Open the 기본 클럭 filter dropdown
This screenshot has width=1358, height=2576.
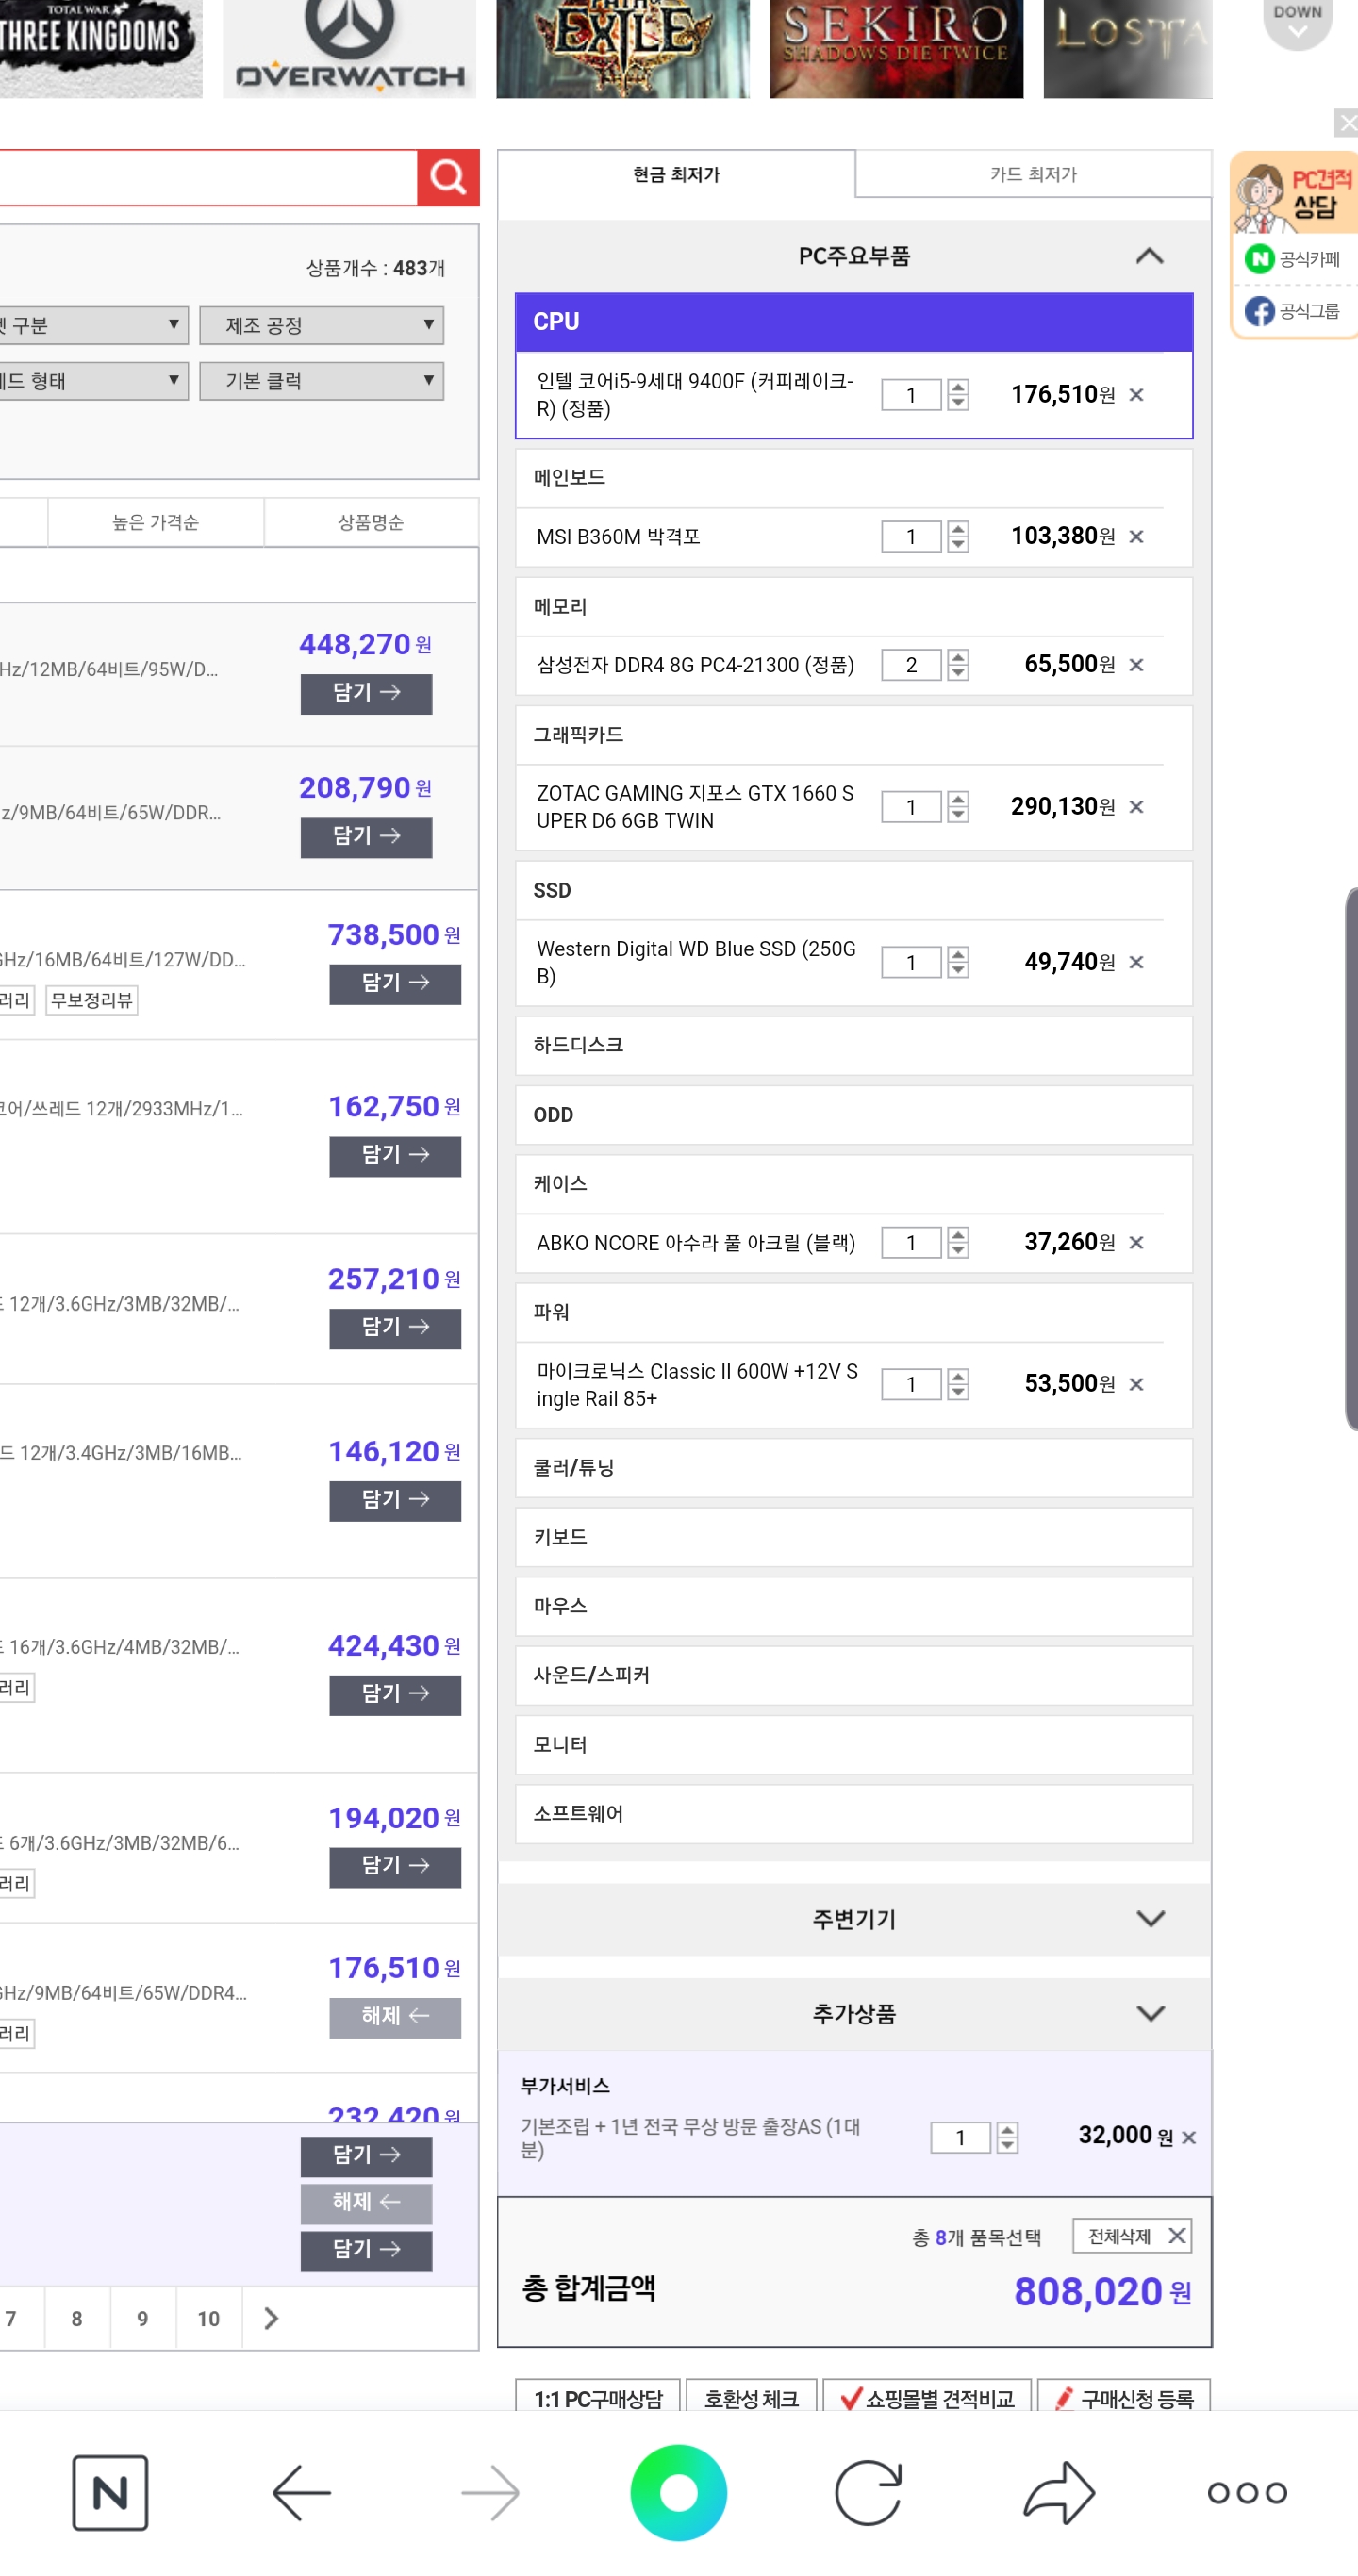(x=321, y=381)
